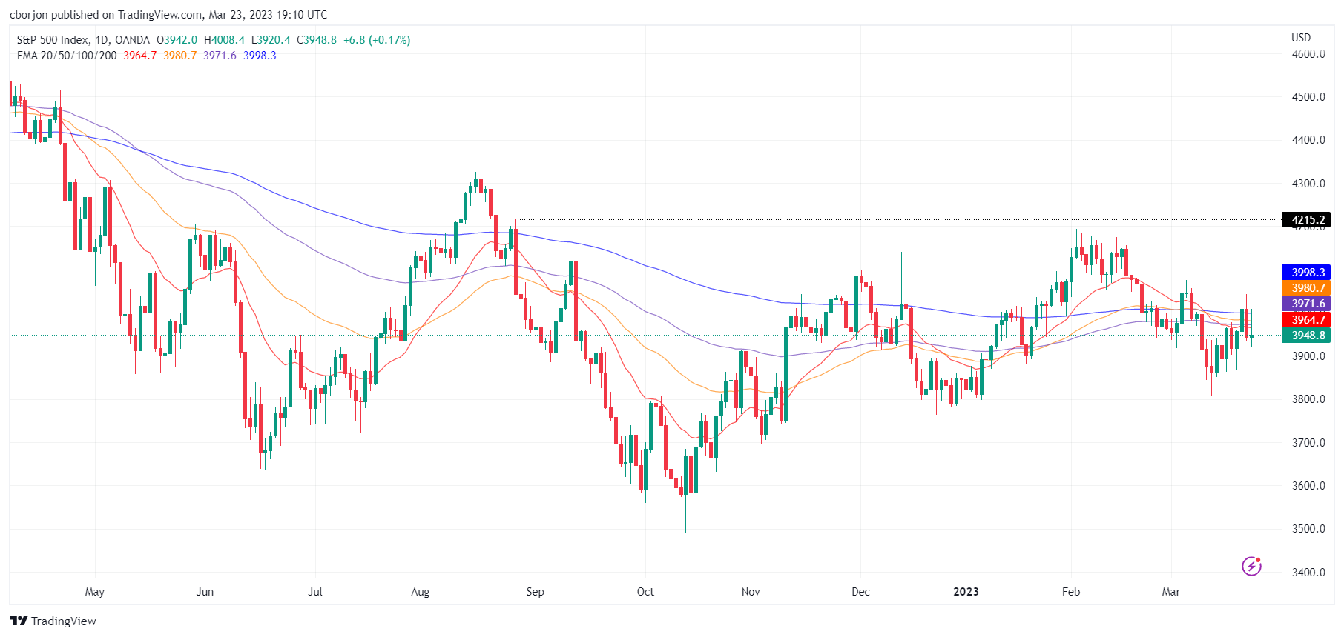The height and width of the screenshot is (637, 1344).
Task: Click the blue EMA value 3998.3 in legend
Action: 260,56
